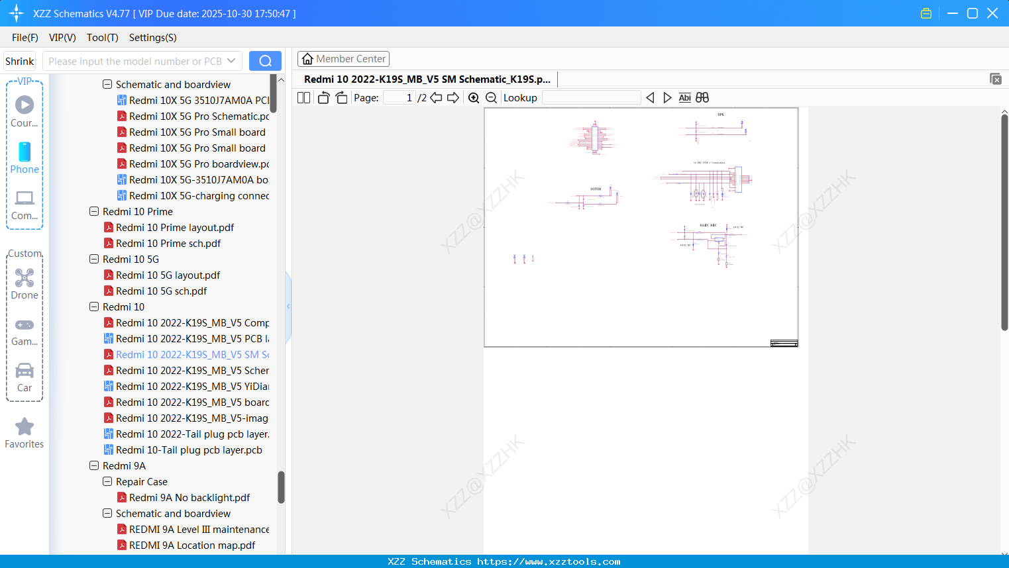Open the Phone schematics section
1009x568 pixels.
pos(25,160)
